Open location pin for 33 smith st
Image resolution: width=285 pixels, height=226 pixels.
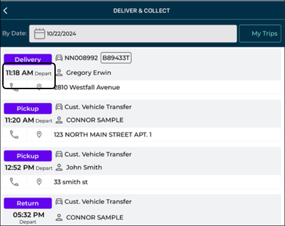coord(39,181)
